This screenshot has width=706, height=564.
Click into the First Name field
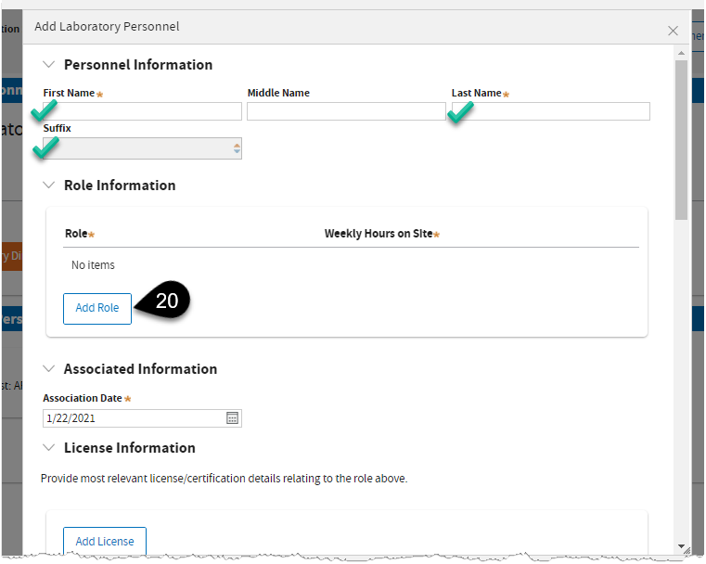click(142, 111)
